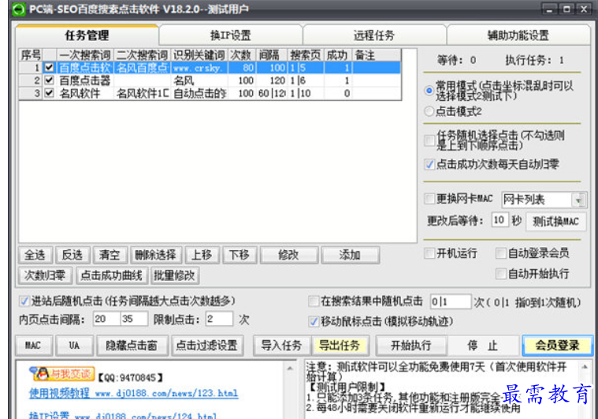Viewport: 598px width, 419px height.
Task: Enable 更换网卡MAC checkbox
Action: tap(429, 199)
